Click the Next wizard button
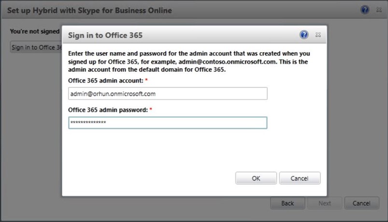Screen dimensions: 388x222 pos(325,203)
